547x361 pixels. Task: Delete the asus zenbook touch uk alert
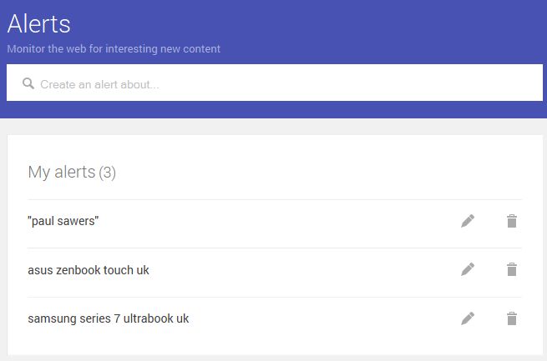click(x=512, y=269)
